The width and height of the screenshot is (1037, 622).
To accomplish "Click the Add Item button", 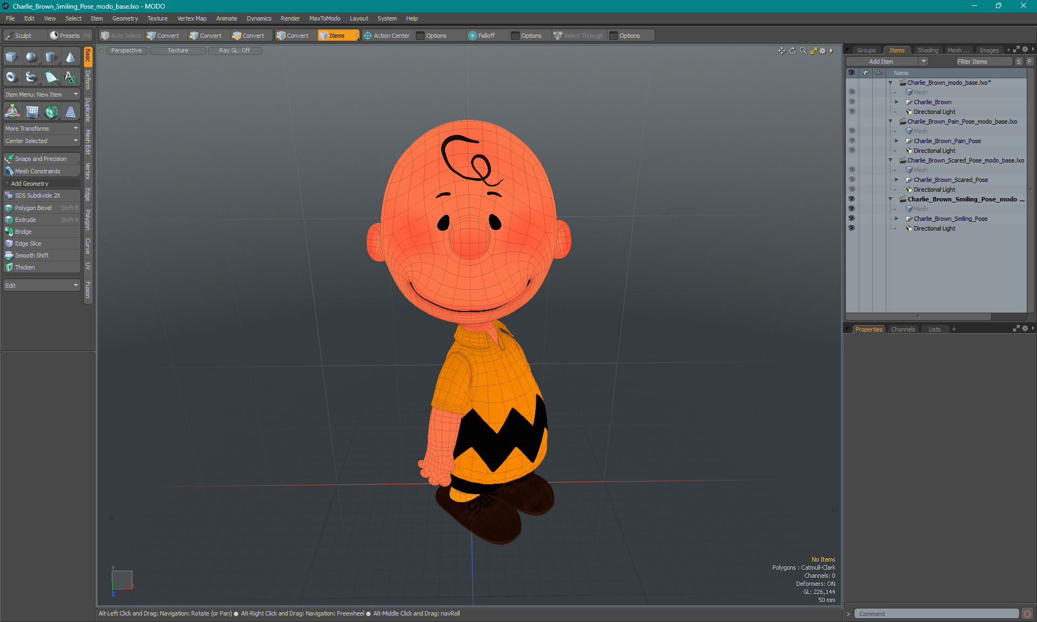I will (881, 62).
